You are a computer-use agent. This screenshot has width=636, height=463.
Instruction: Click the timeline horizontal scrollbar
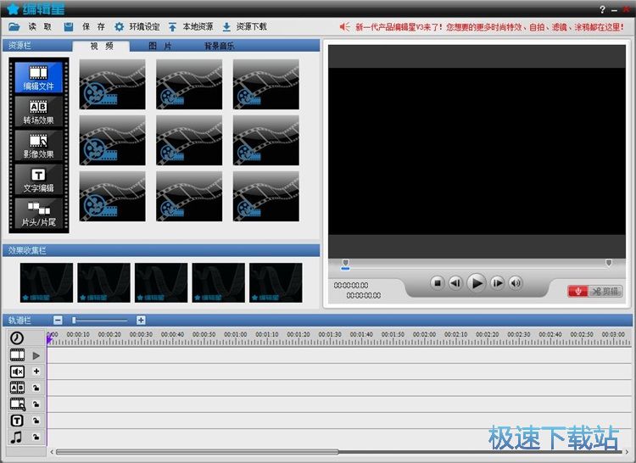point(197,452)
